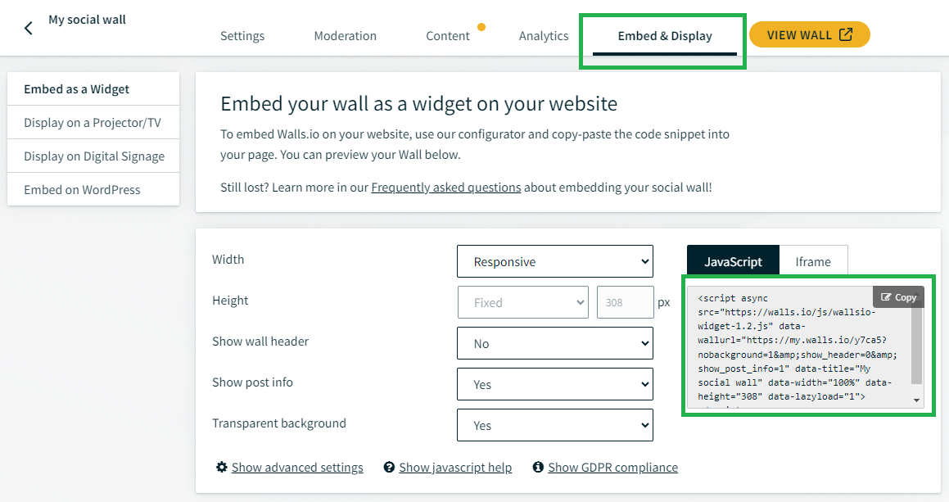Go to the Analytics tab
949x502 pixels.
[x=544, y=36]
